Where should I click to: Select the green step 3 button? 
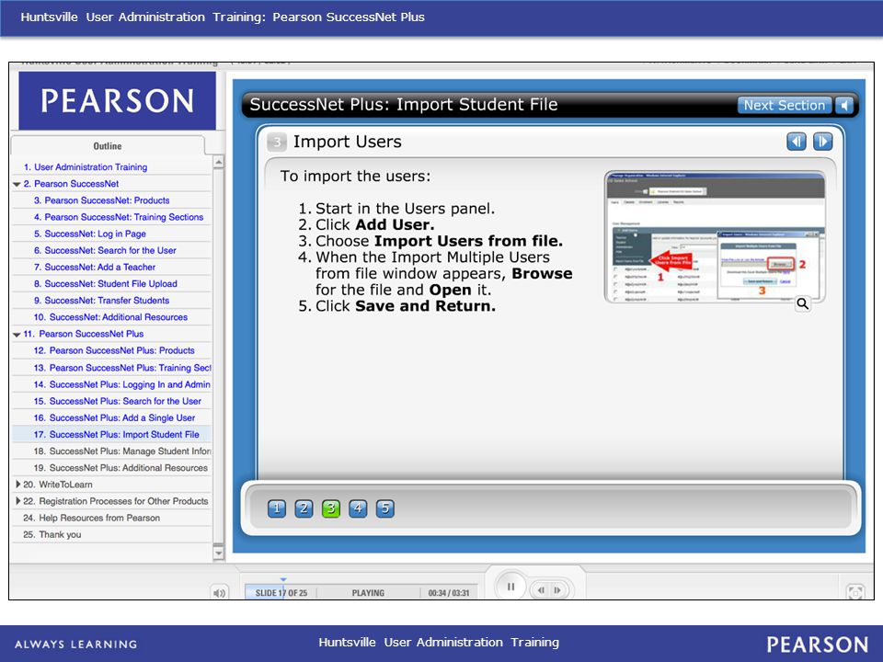pos(330,508)
